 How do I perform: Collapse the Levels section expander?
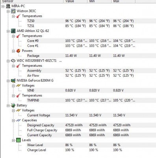click(13, 140)
